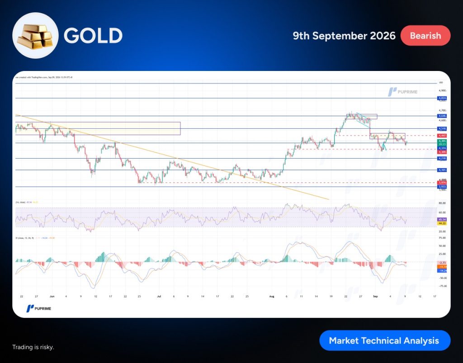Viewport: 463px width, 363px height.
Task: Click the MACD histogram value -2.73
Action: tap(442, 263)
